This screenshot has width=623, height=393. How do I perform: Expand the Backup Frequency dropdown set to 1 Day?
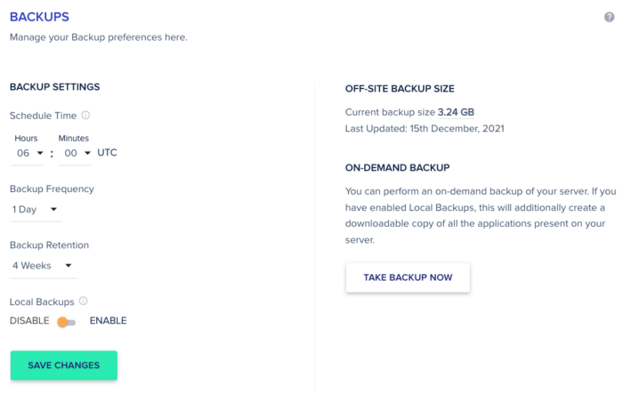tap(36, 210)
